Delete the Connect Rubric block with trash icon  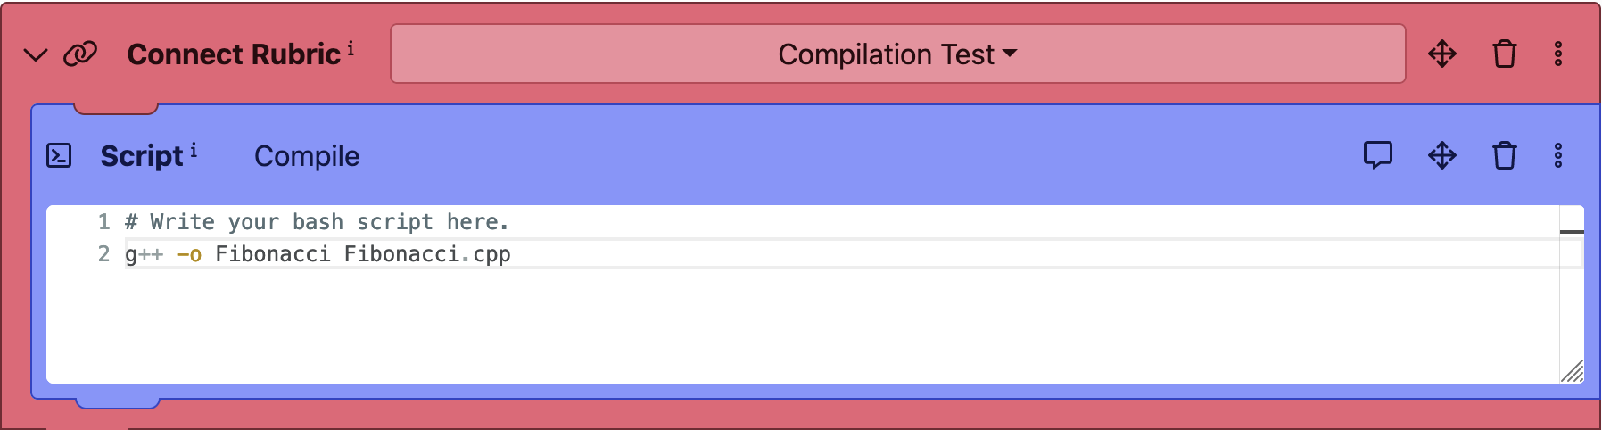1505,54
